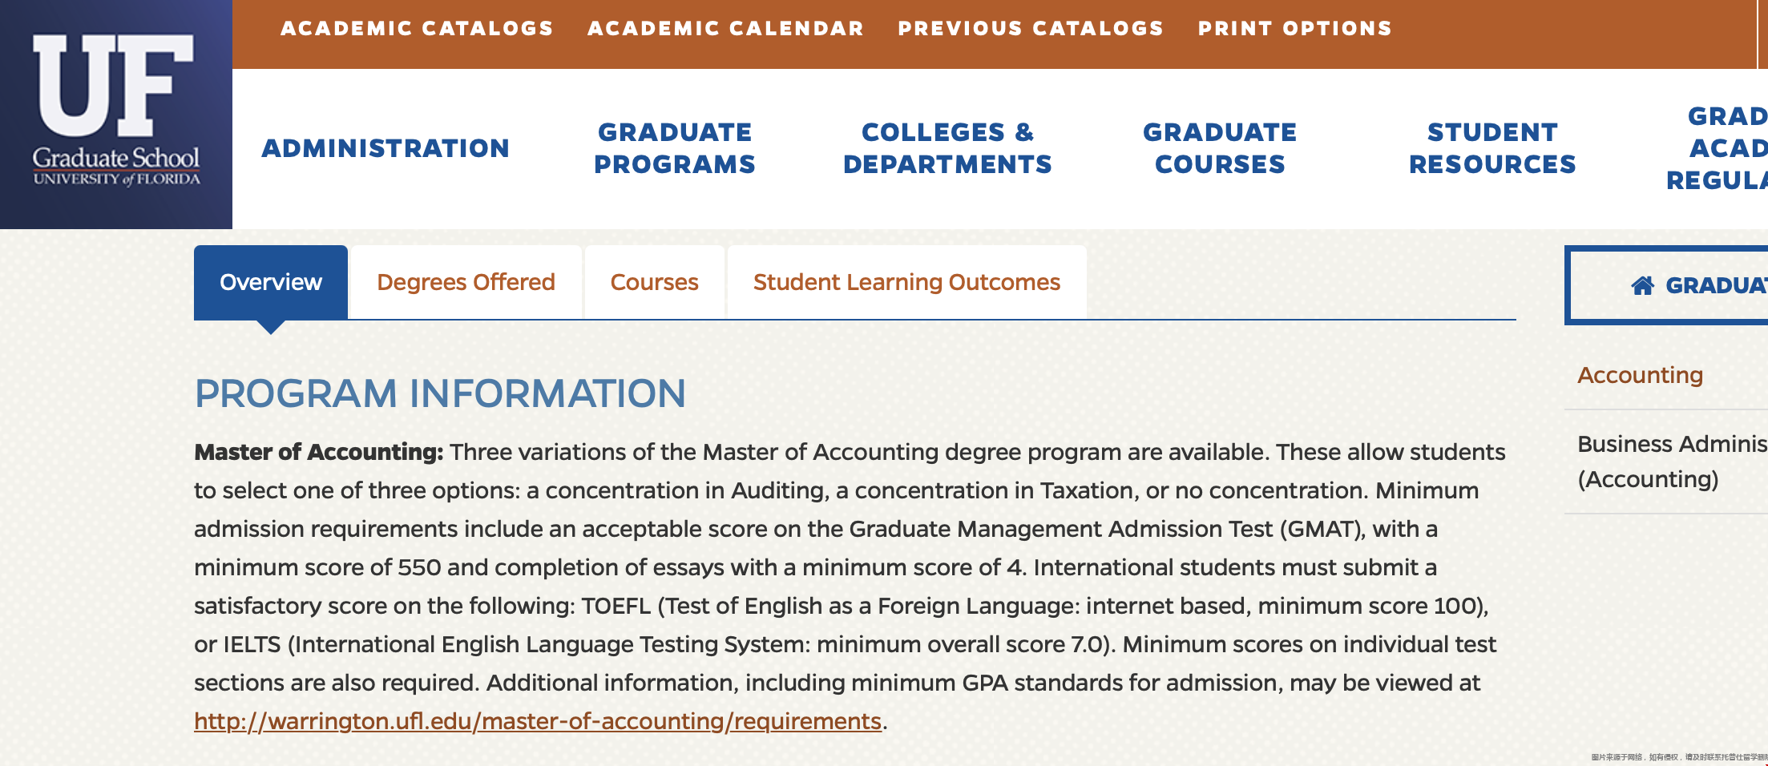Select Print Options in the top bar
Screen dimensions: 1768x766
(x=1294, y=29)
